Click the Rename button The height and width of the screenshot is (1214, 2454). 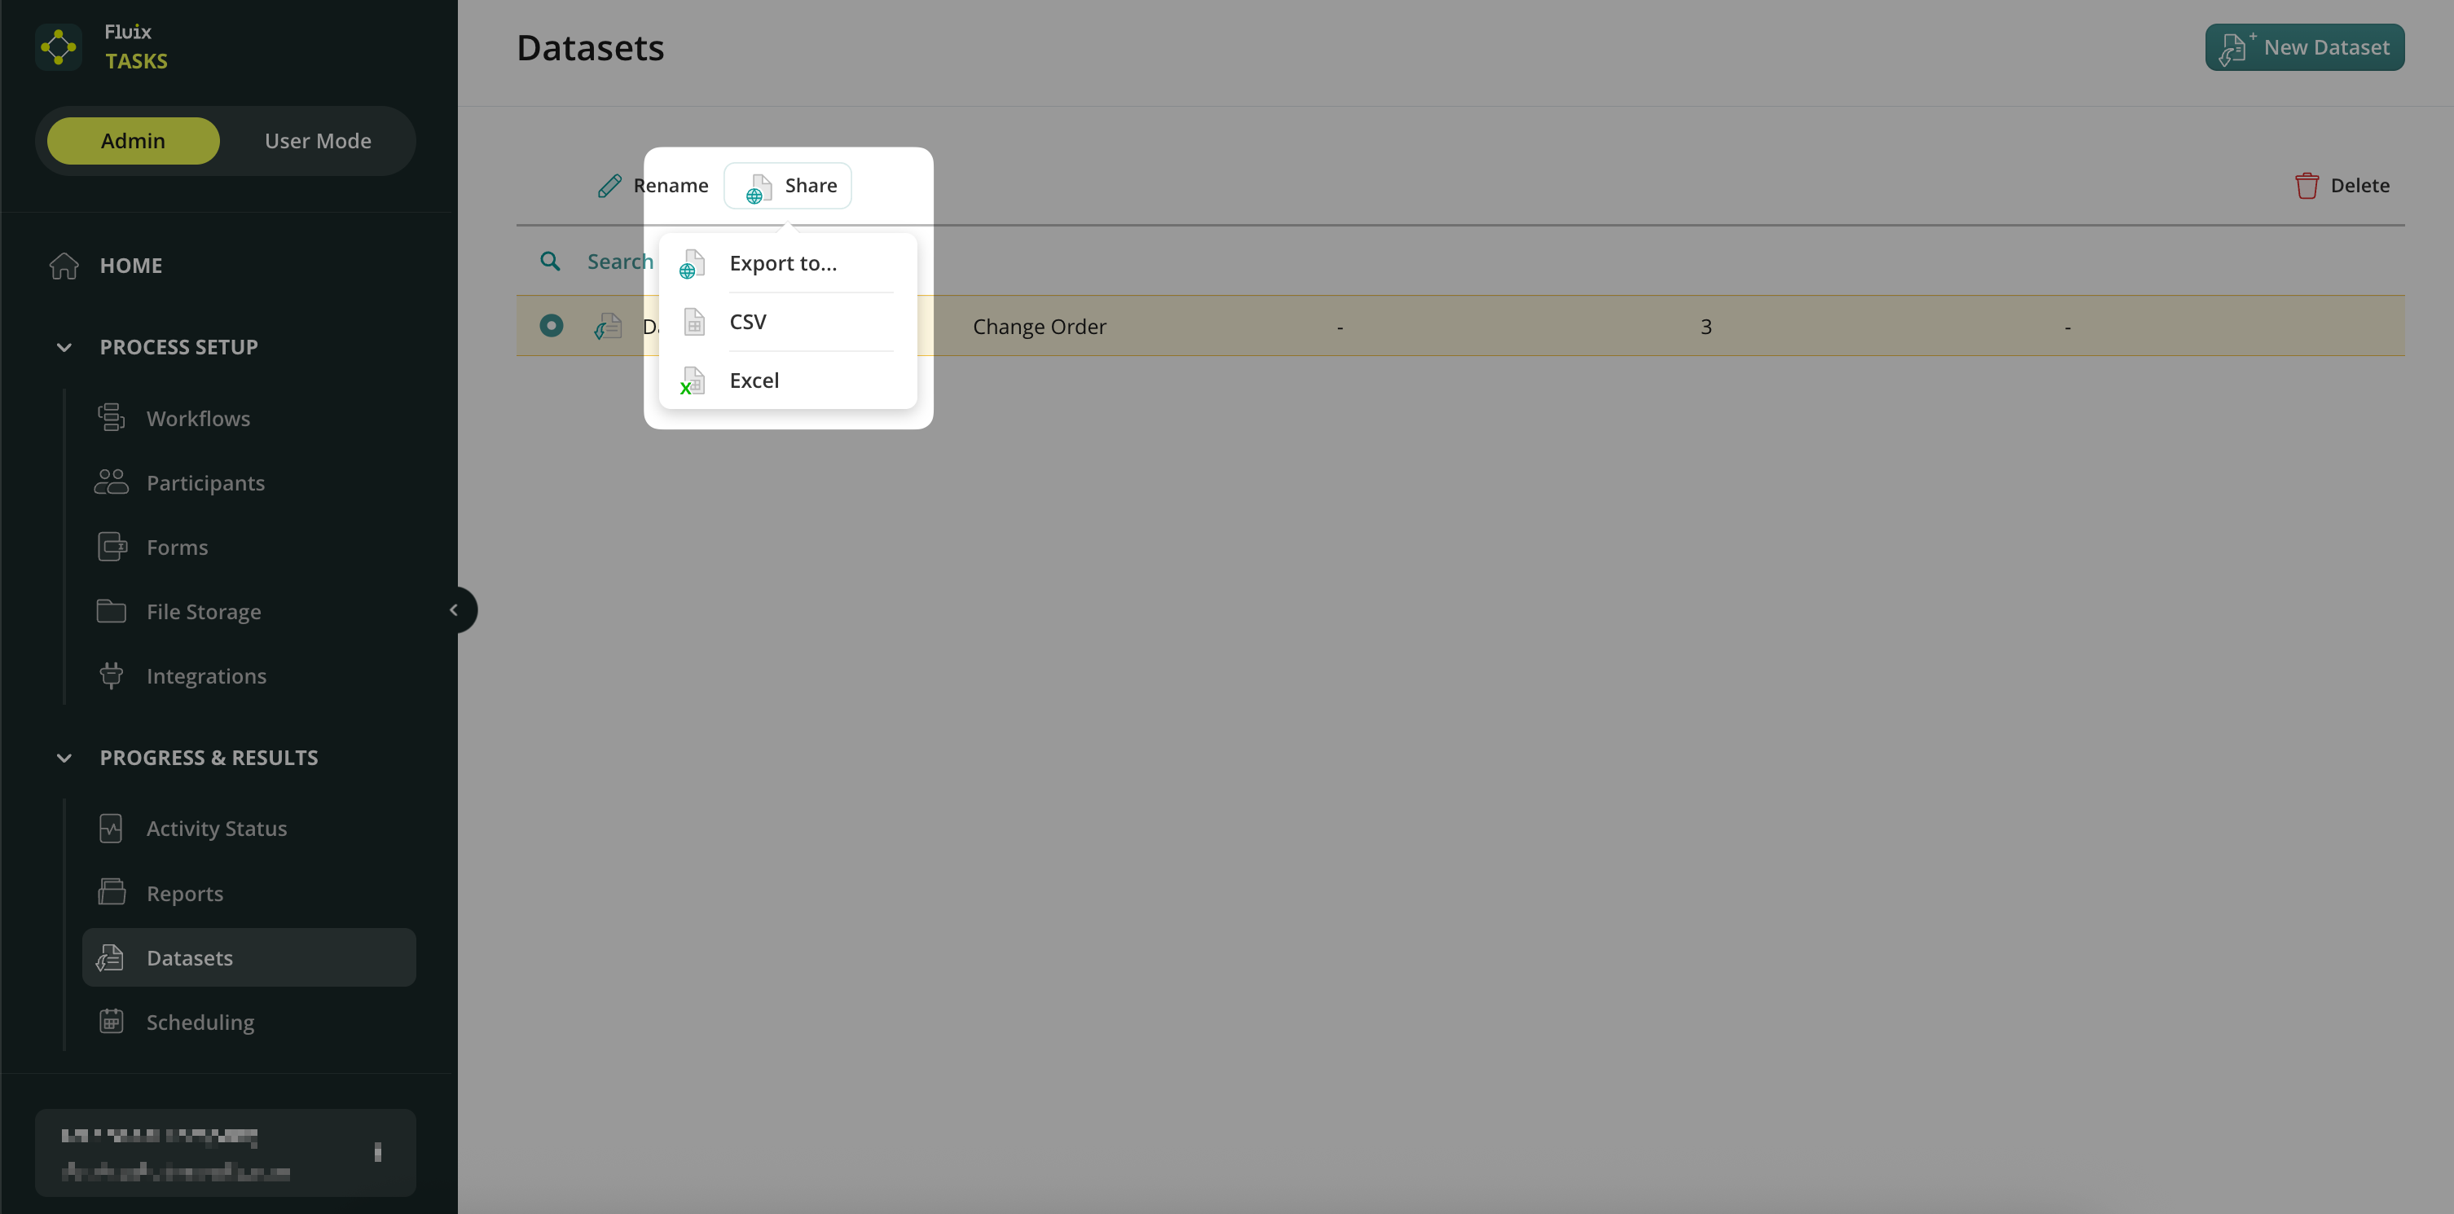point(653,186)
